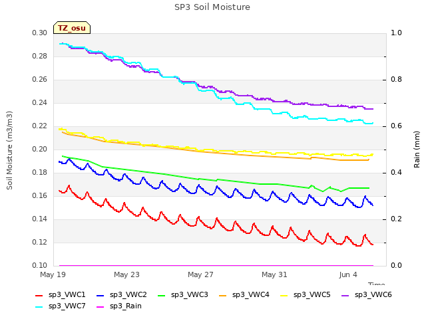Click the yellow sp3_VWC5 legend swatch

(x=284, y=295)
